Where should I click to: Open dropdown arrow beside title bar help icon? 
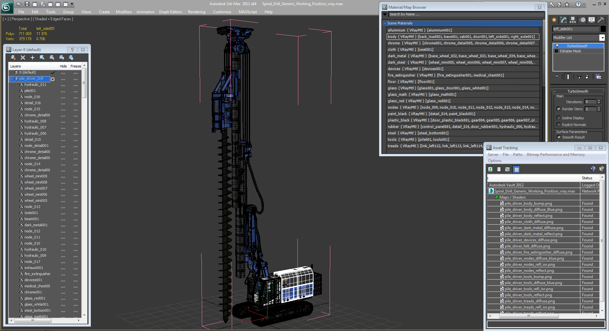[584, 4]
